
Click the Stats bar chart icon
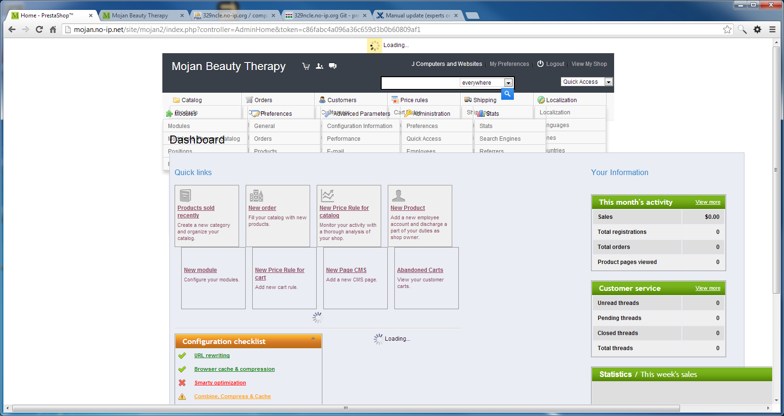[481, 113]
